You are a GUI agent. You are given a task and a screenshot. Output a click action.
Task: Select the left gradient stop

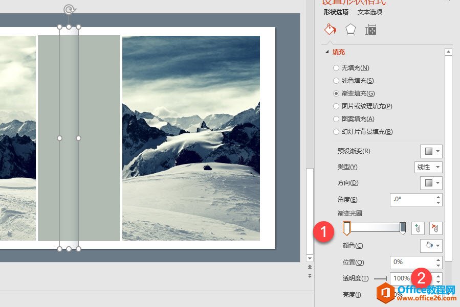(x=347, y=228)
